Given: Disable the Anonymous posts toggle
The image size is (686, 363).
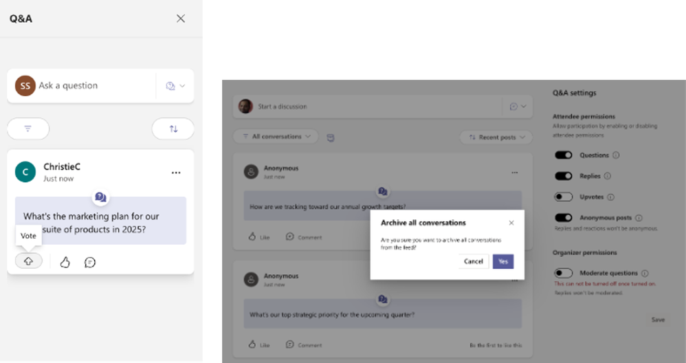Looking at the screenshot, I should (564, 218).
